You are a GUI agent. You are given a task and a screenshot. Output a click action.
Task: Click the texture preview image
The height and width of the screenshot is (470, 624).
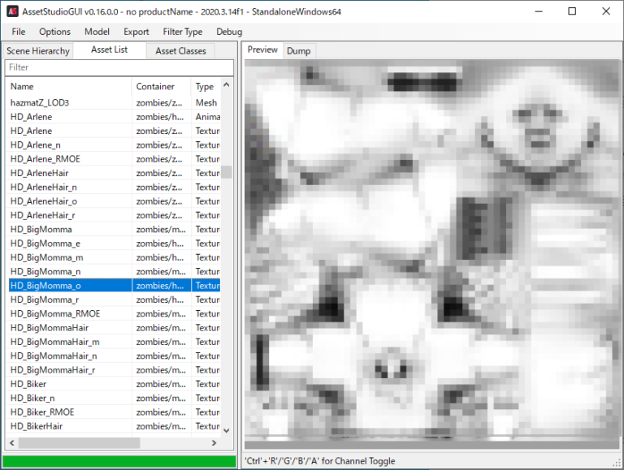(430, 252)
